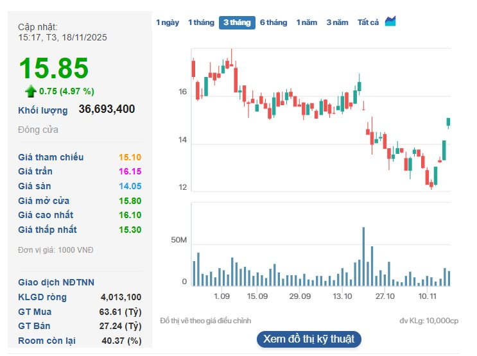Click the Giá trần value 16.15
This screenshot has width=477, height=356.
130,171
